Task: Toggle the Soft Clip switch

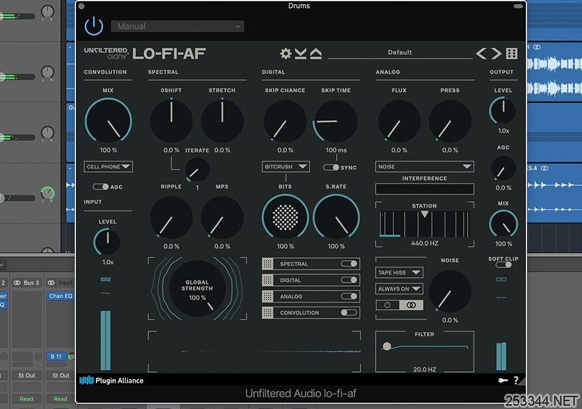Action: pos(503,265)
